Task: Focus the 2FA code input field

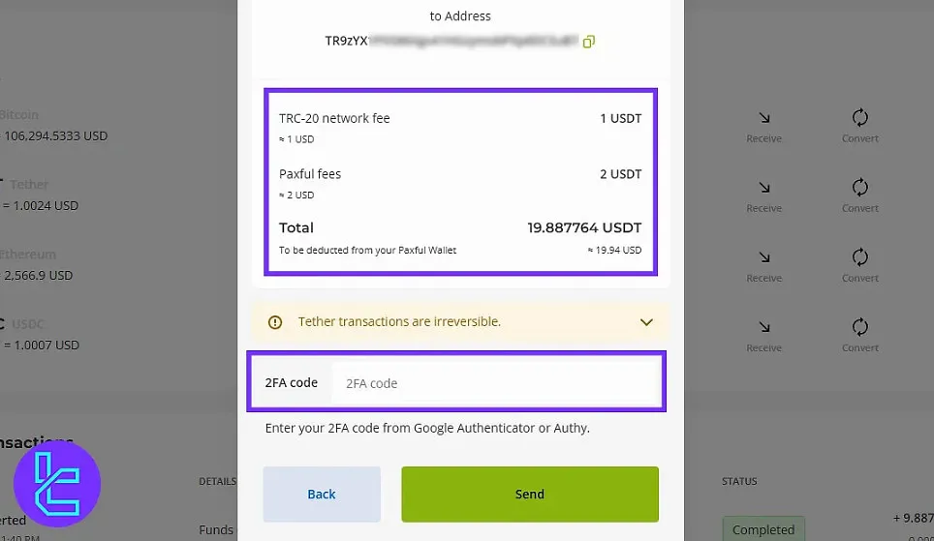Action: 496,382
